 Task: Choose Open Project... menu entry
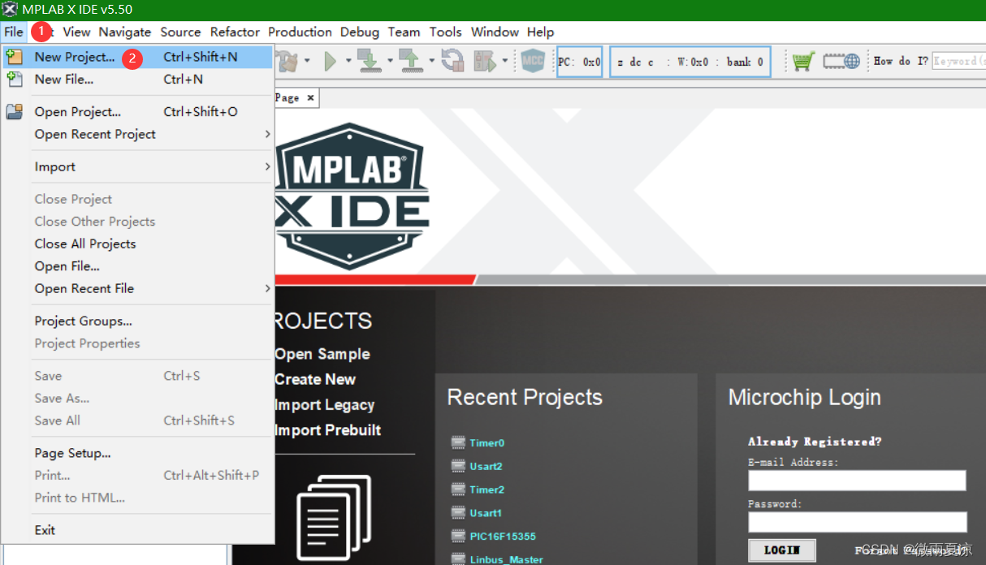click(137, 111)
